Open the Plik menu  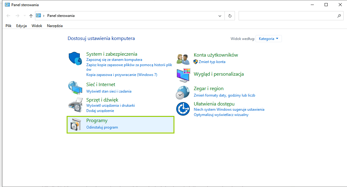8,26
